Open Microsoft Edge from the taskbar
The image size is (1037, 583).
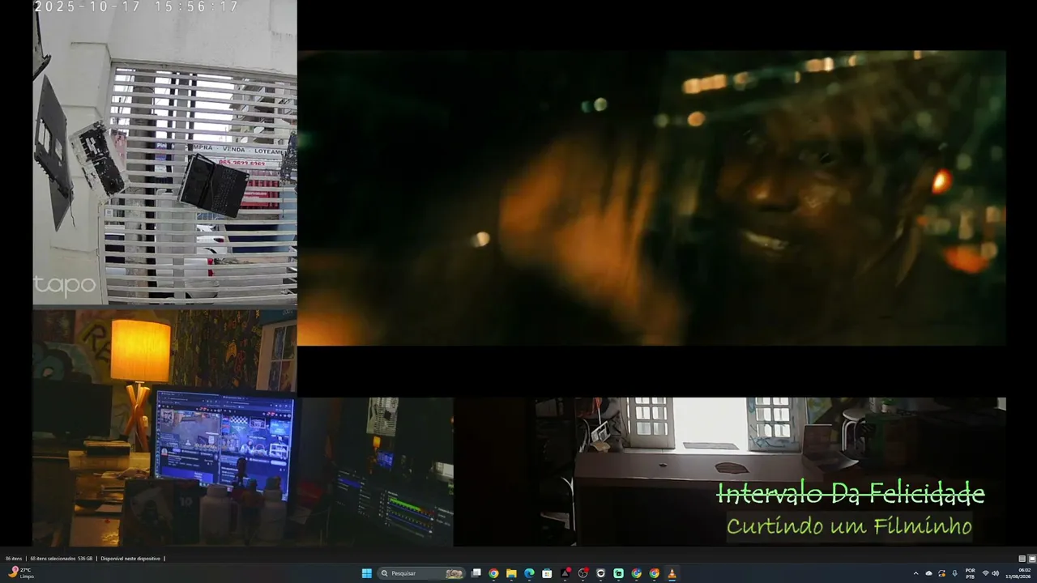click(x=529, y=573)
